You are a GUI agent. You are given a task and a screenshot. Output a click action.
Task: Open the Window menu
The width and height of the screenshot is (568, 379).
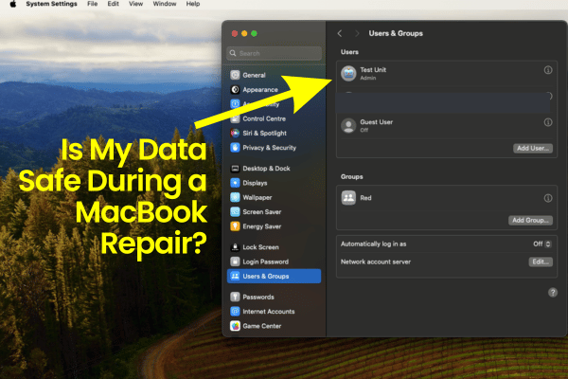coord(165,4)
